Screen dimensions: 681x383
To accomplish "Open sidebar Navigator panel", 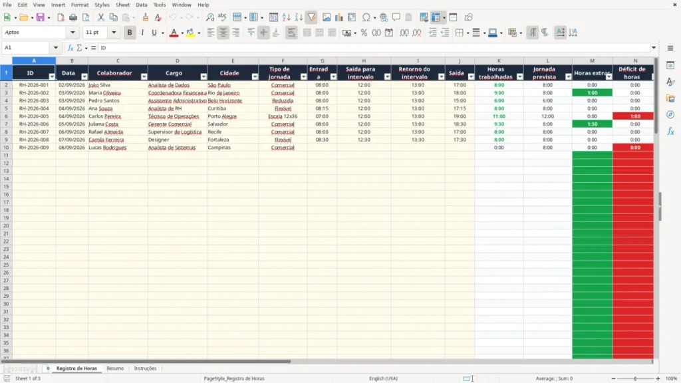I will (670, 114).
